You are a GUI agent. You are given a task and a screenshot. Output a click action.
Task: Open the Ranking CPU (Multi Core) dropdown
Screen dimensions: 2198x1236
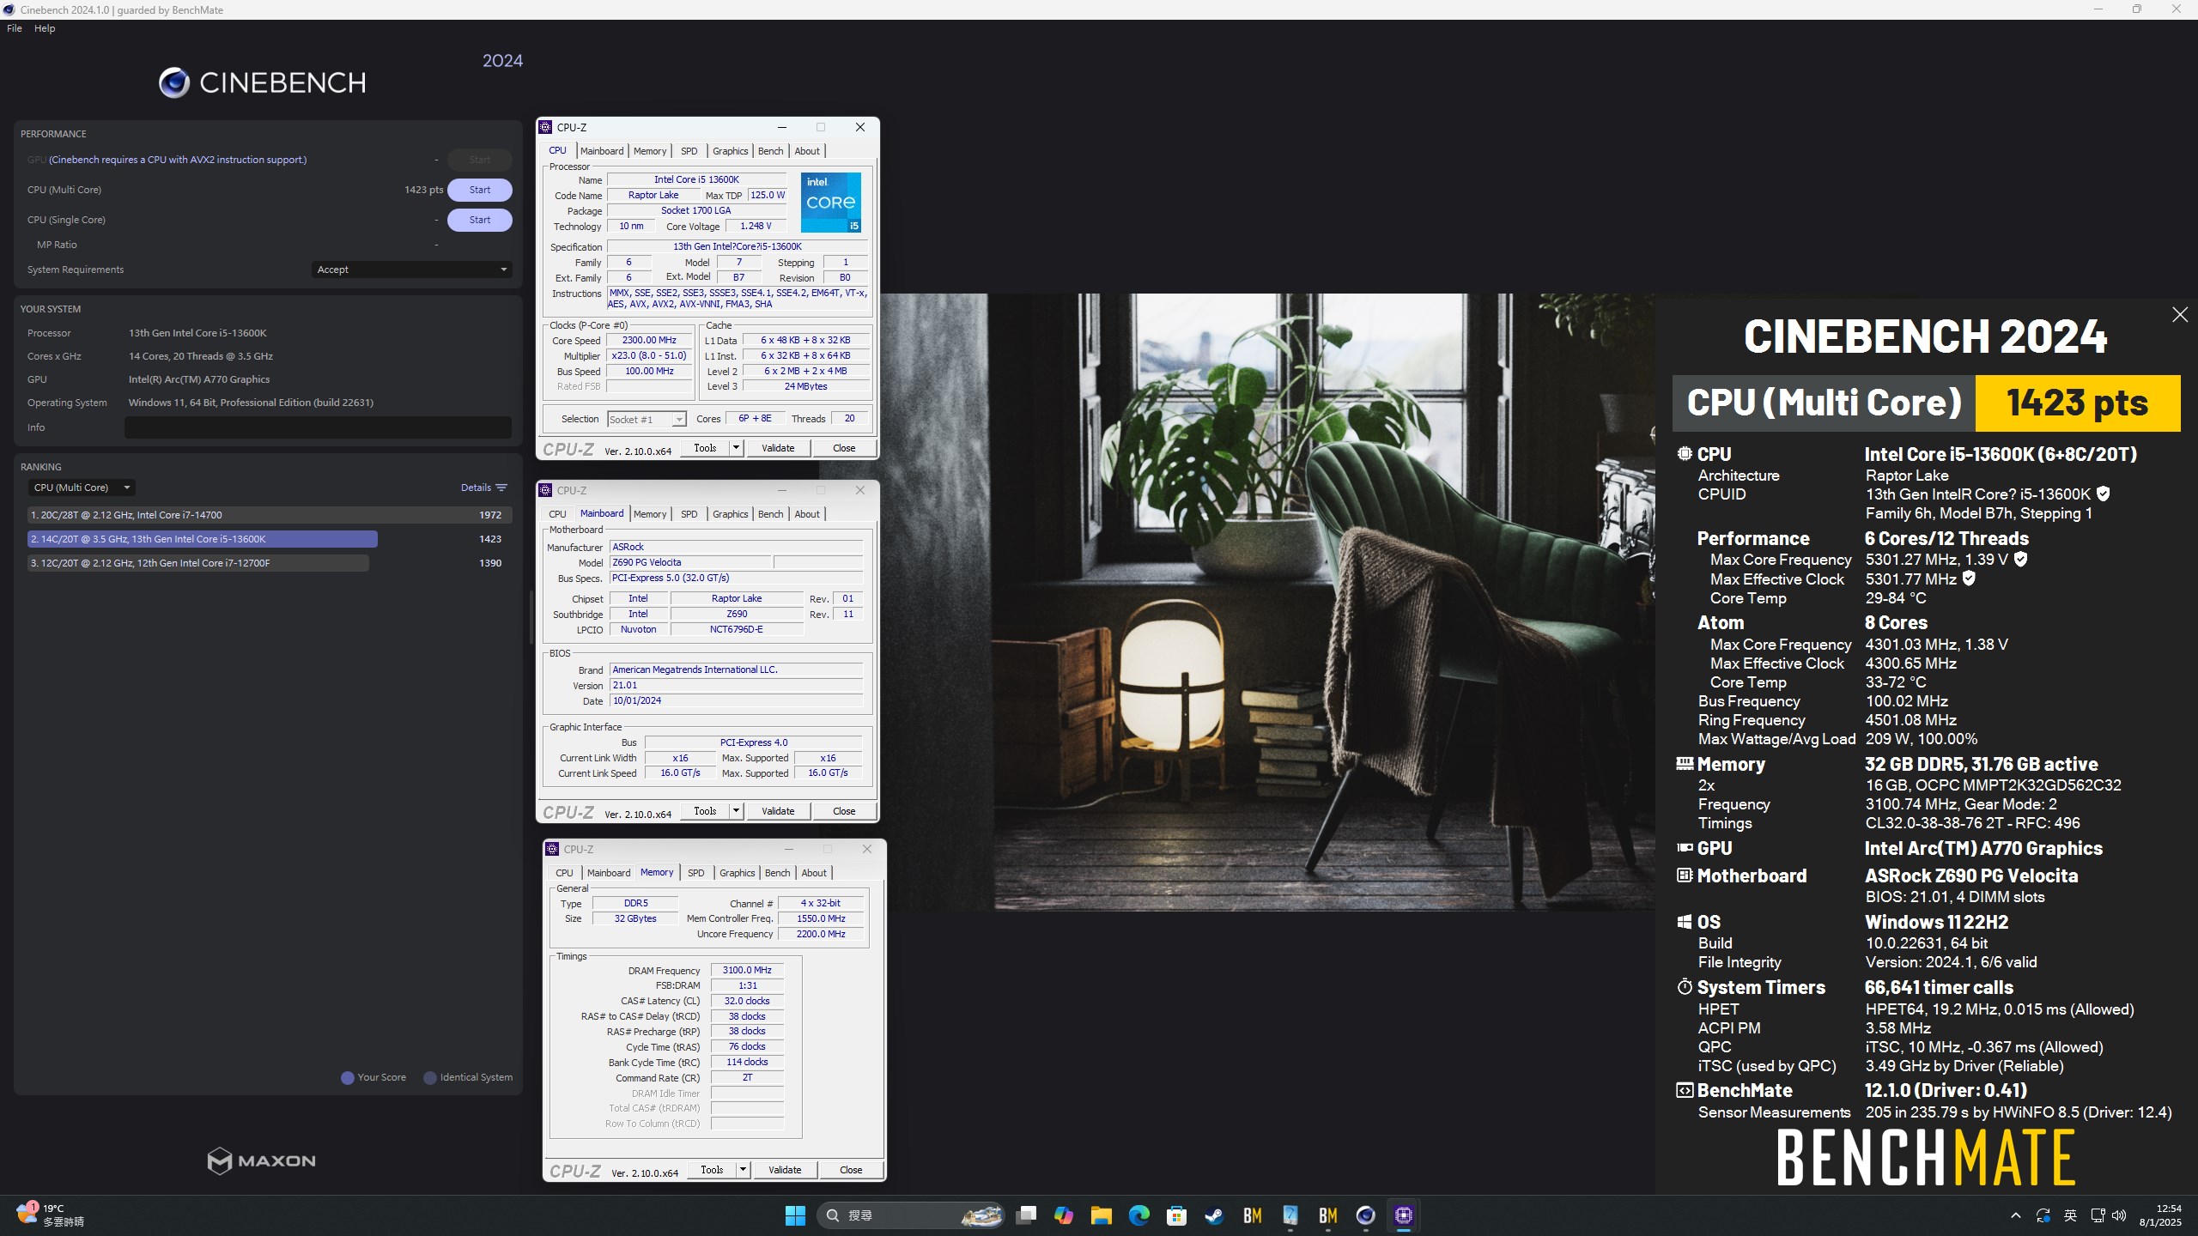click(82, 488)
